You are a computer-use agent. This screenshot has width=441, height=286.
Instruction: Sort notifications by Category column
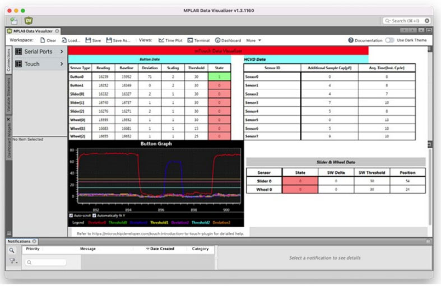200,249
